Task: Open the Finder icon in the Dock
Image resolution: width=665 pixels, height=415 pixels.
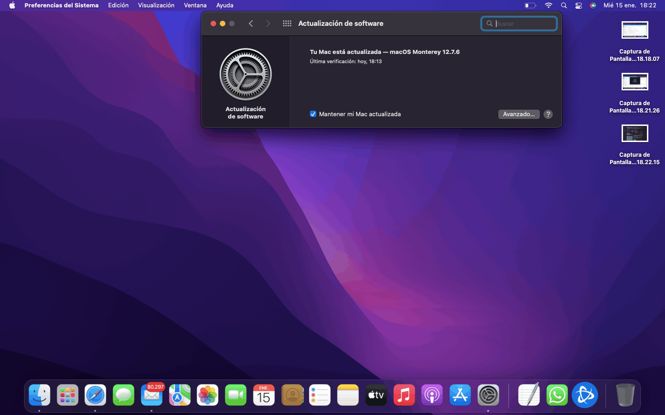Action: (x=39, y=395)
